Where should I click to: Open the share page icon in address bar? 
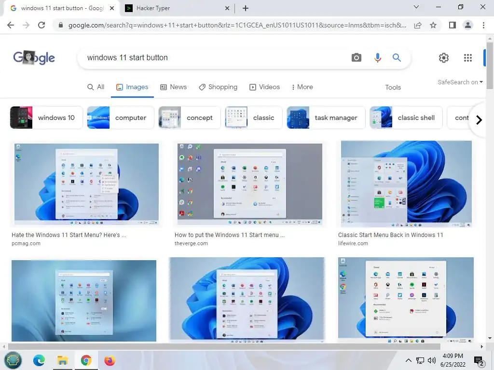418,25
